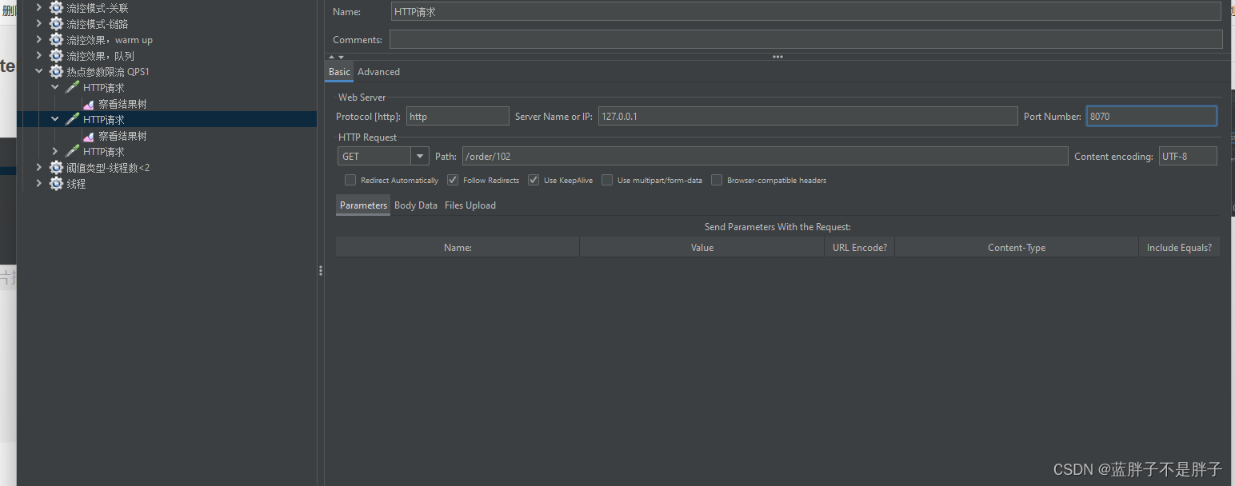Select the 流控效果，warm up row
This screenshot has width=1235, height=486.
tap(110, 40)
